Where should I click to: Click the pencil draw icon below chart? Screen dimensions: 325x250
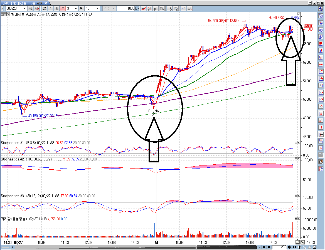click(x=298, y=242)
